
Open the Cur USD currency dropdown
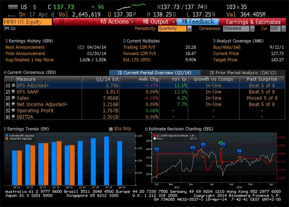[x=275, y=28]
